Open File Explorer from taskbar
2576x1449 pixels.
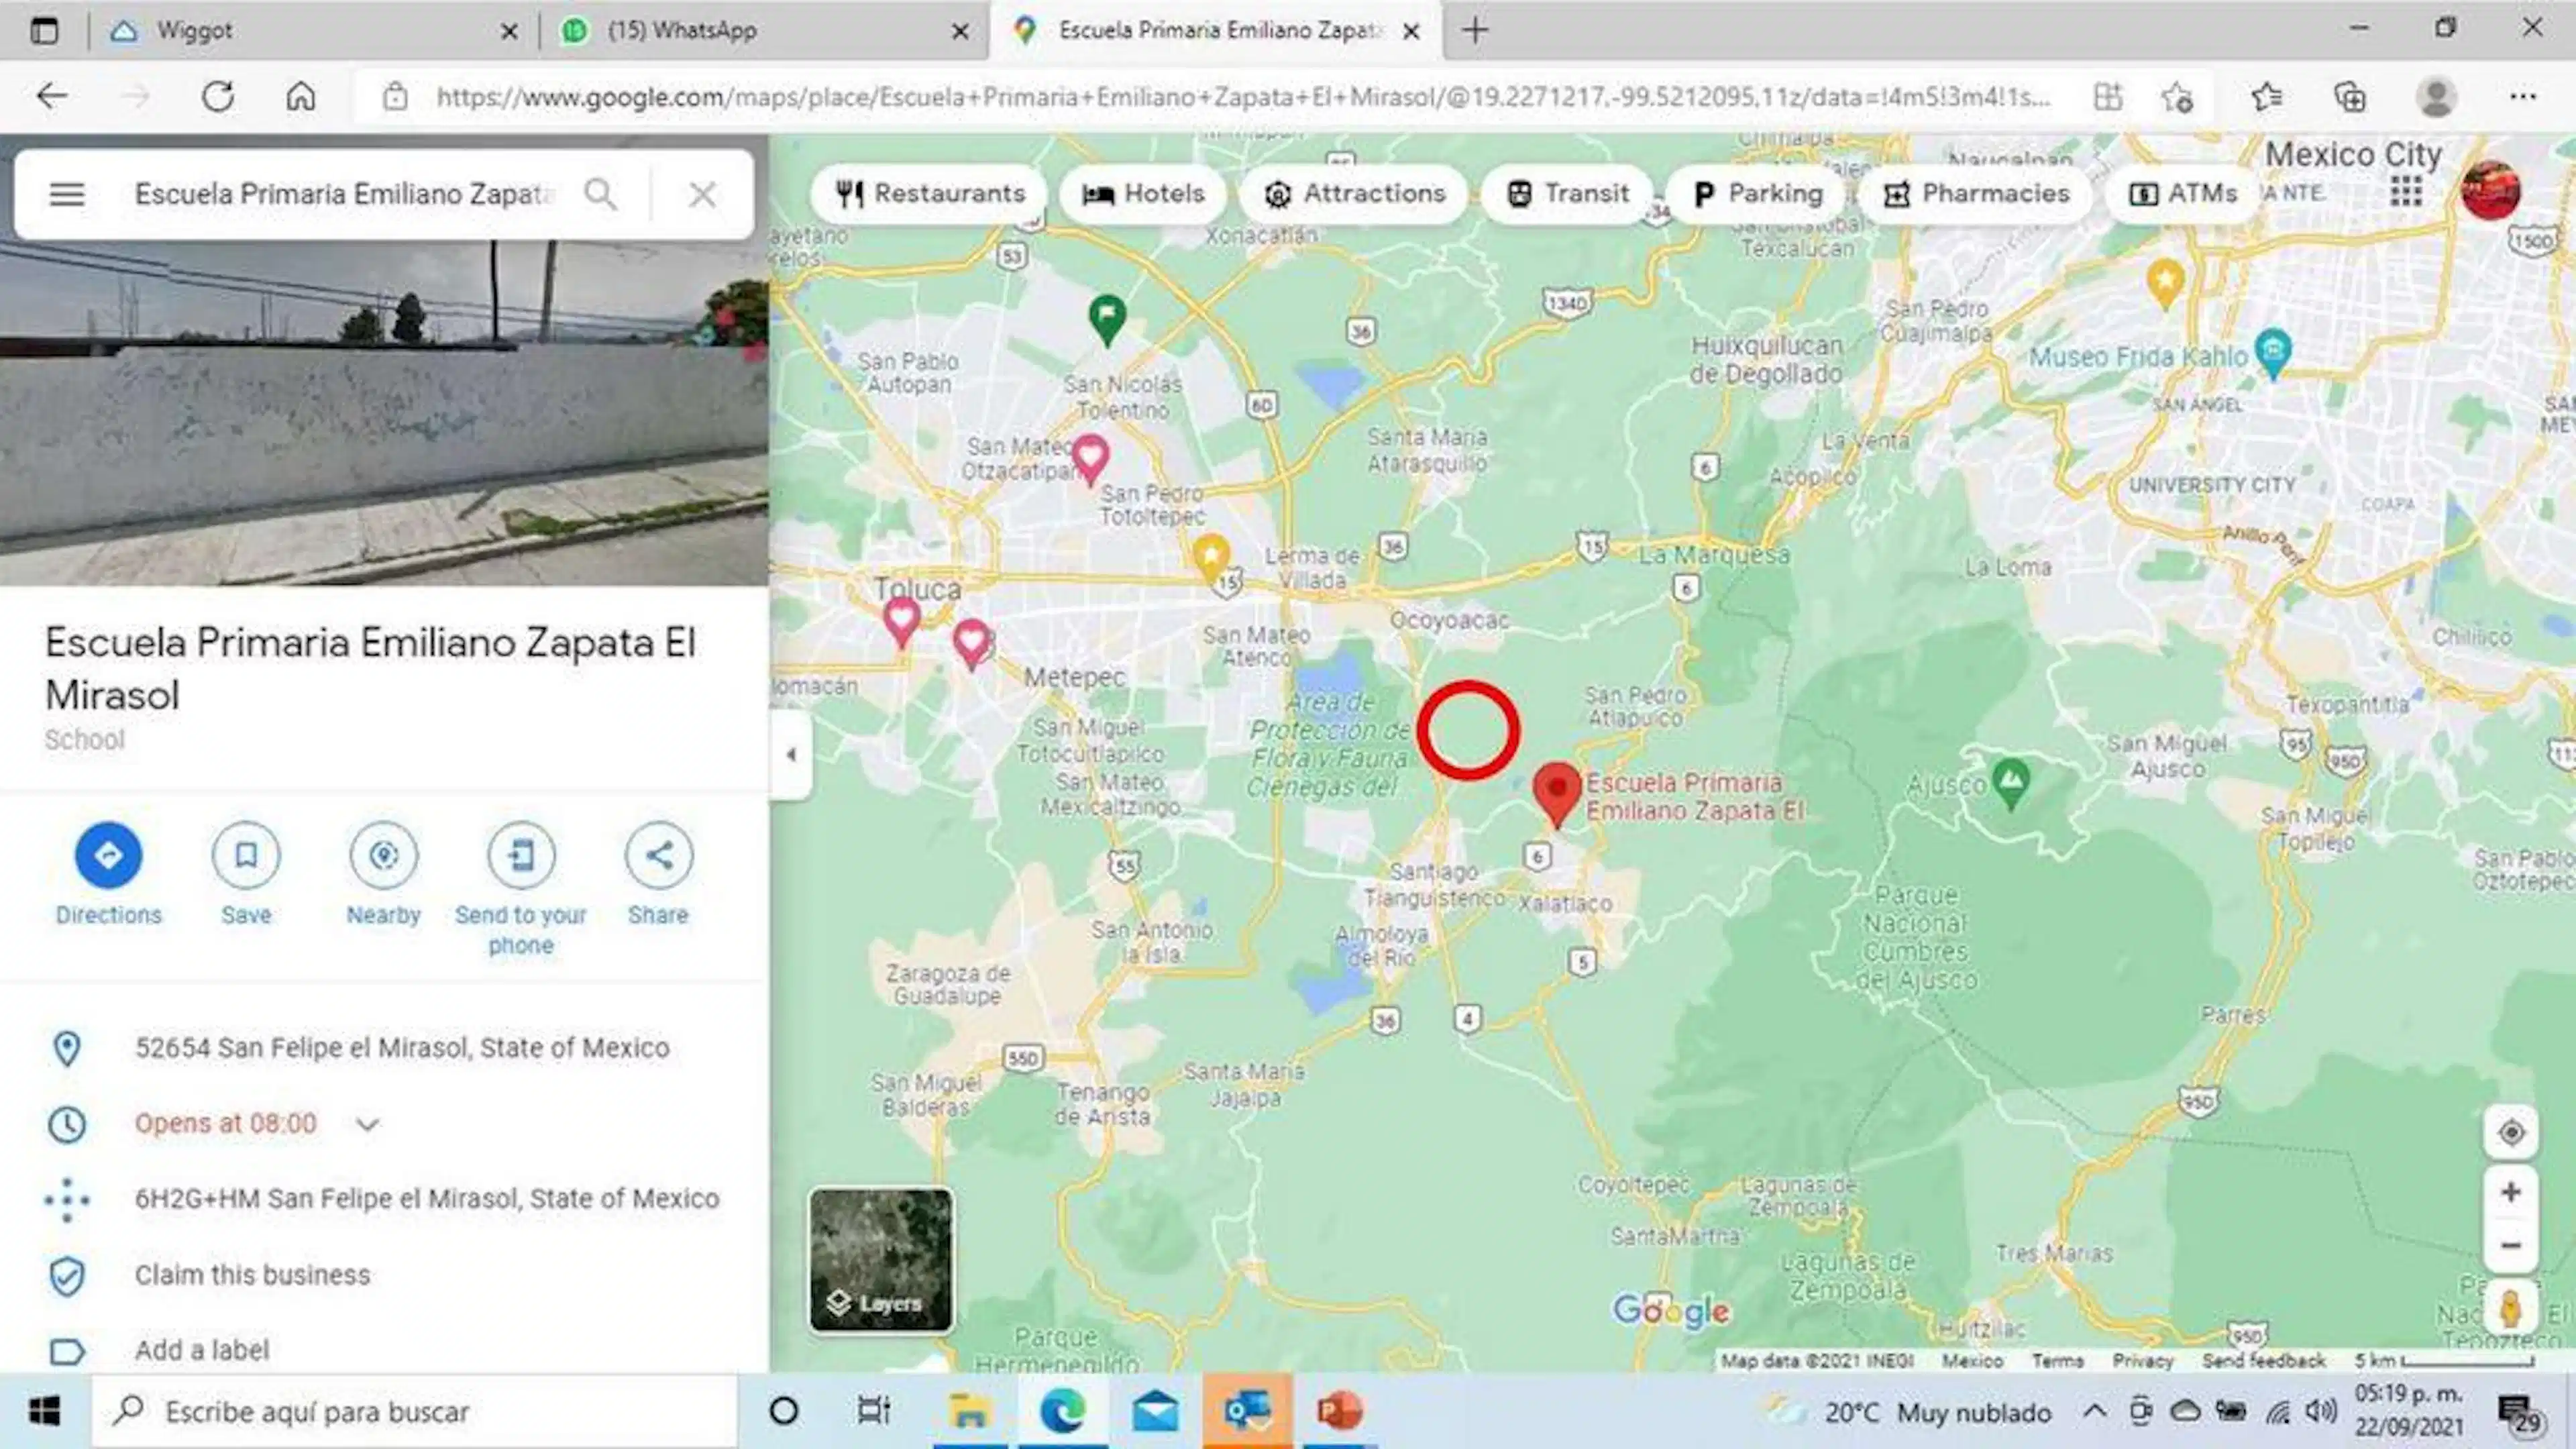969,1412
